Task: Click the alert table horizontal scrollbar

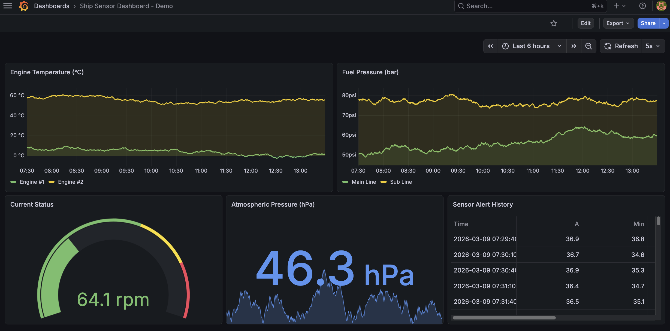Action: 504,318
